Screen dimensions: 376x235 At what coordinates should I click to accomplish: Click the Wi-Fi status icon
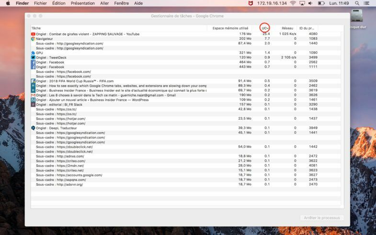click(293, 3)
